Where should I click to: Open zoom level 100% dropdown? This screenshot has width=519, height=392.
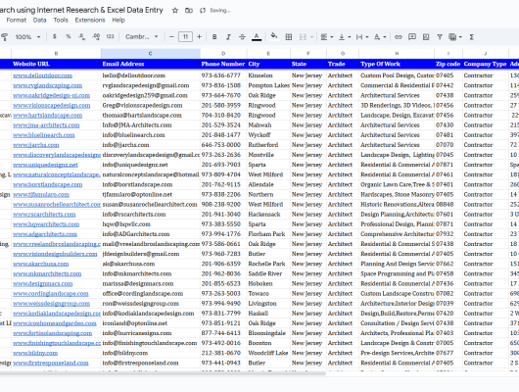(x=27, y=37)
